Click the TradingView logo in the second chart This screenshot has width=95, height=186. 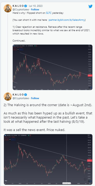tap(6, 181)
